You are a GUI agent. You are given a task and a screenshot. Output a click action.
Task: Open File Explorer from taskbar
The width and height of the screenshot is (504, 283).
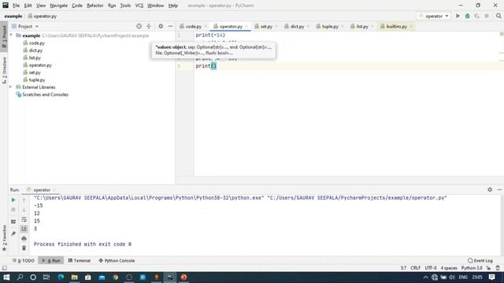click(x=74, y=277)
